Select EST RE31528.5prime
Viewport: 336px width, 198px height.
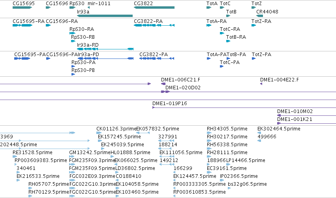click(x=15, y=157)
